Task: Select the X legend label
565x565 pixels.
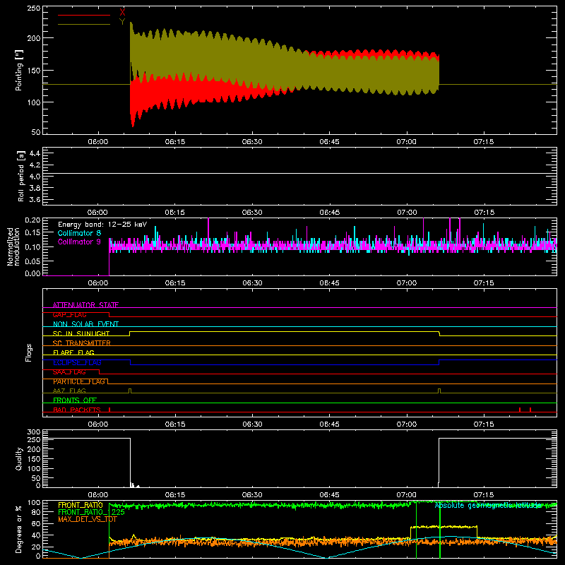Action: click(x=122, y=13)
